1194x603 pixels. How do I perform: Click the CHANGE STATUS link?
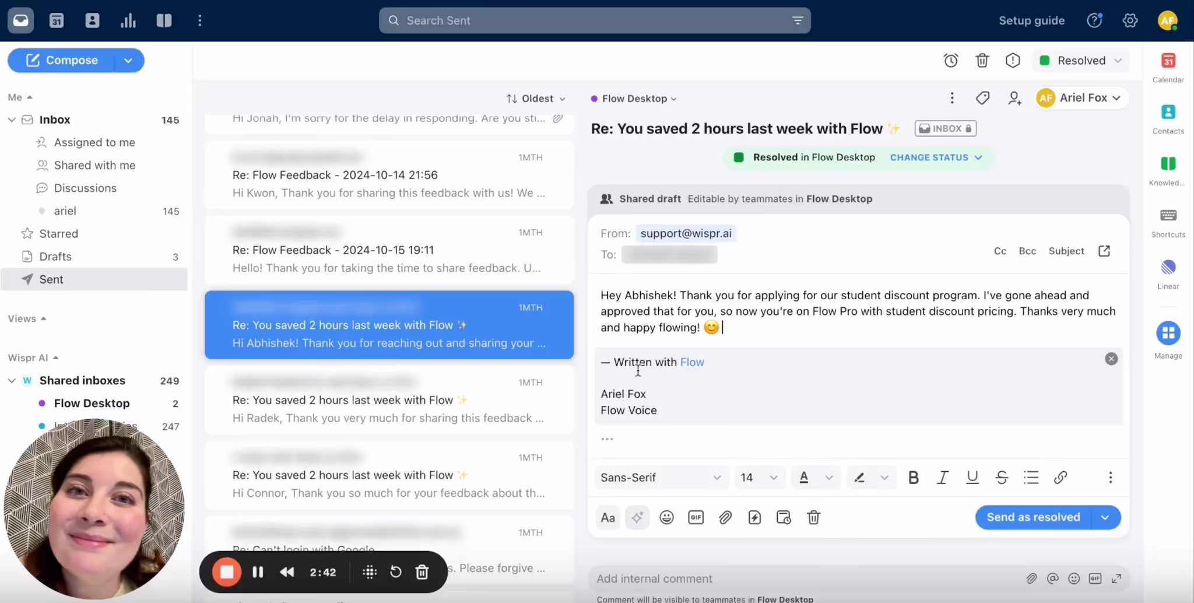tap(935, 157)
